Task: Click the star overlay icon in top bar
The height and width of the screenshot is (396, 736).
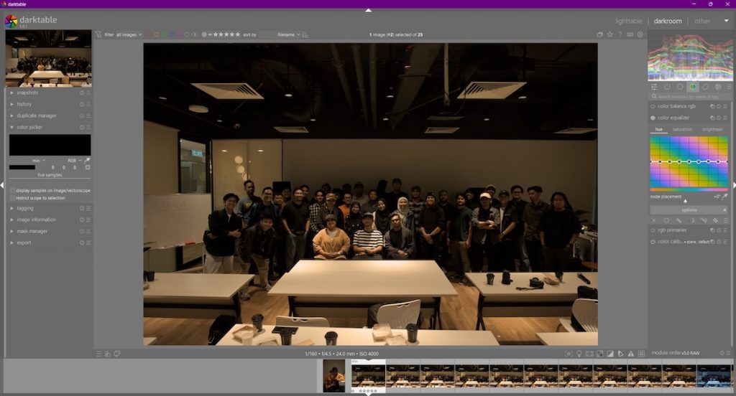Action: 609,34
